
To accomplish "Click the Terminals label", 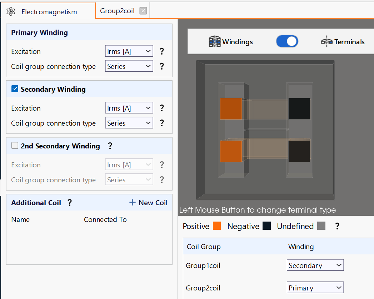I will tap(349, 42).
